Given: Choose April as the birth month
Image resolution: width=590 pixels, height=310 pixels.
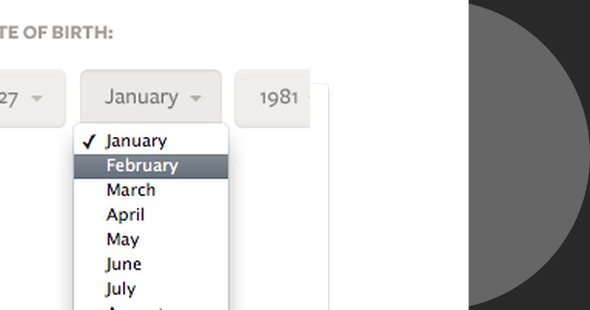Looking at the screenshot, I should click(x=125, y=215).
